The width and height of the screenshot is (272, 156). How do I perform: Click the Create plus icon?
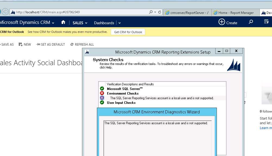(222, 22)
